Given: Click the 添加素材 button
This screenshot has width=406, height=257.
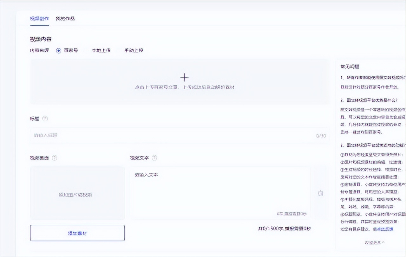Looking at the screenshot, I should pyautogui.click(x=77, y=233).
